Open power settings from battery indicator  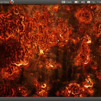(x=77, y=2)
